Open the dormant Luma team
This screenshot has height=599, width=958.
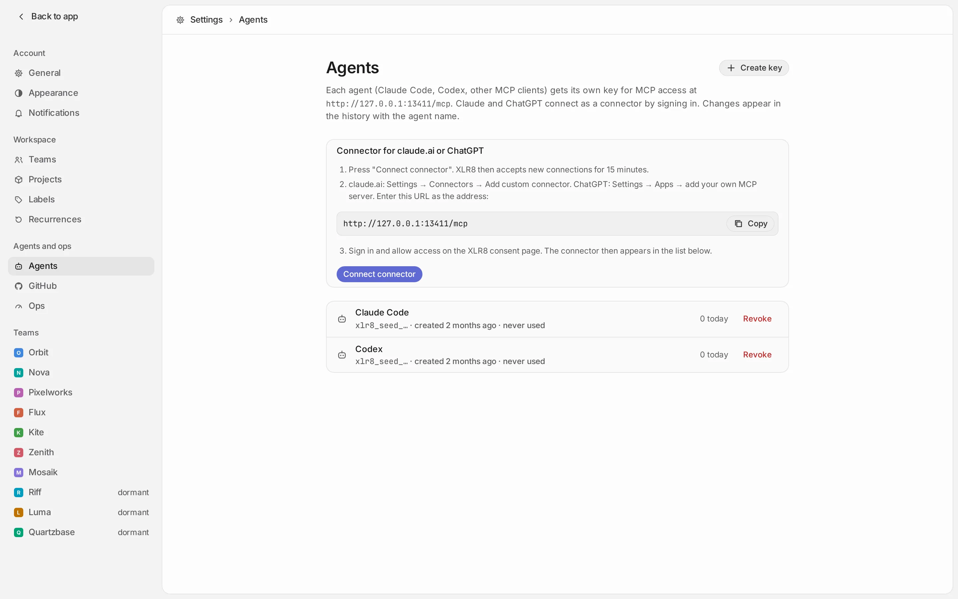point(81,512)
